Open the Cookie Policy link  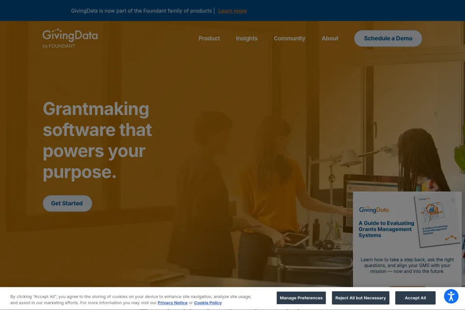click(208, 303)
